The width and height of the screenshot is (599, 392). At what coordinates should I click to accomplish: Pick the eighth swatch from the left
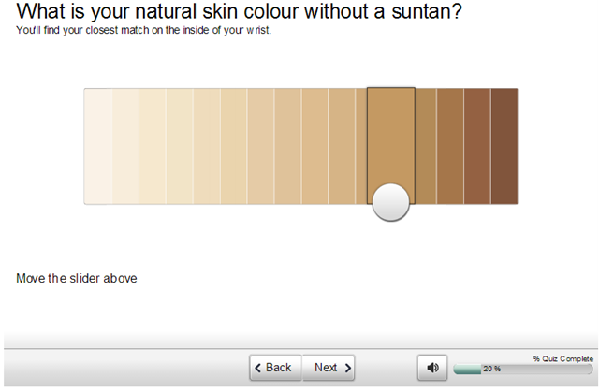pyautogui.click(x=288, y=146)
